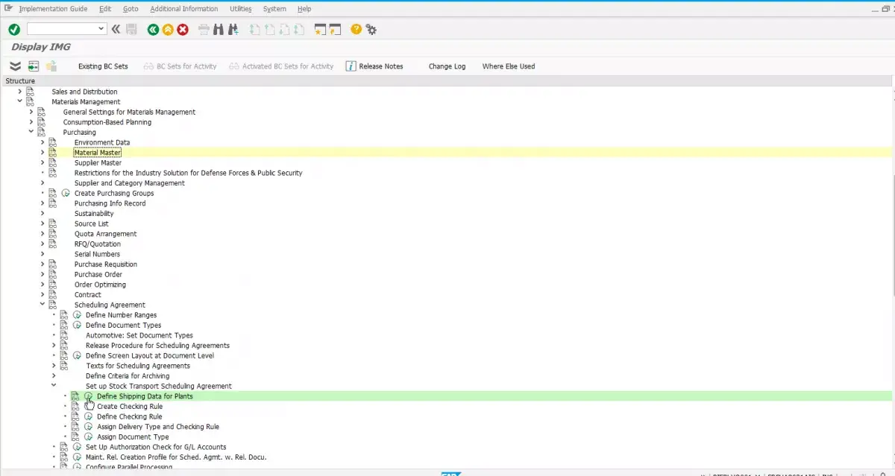Collapse the Purchasing node
The image size is (895, 476).
tap(31, 133)
